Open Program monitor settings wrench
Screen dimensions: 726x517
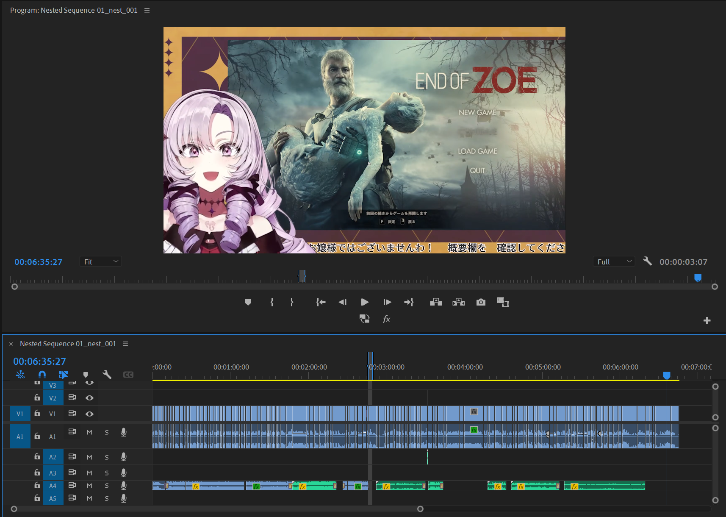coord(647,261)
